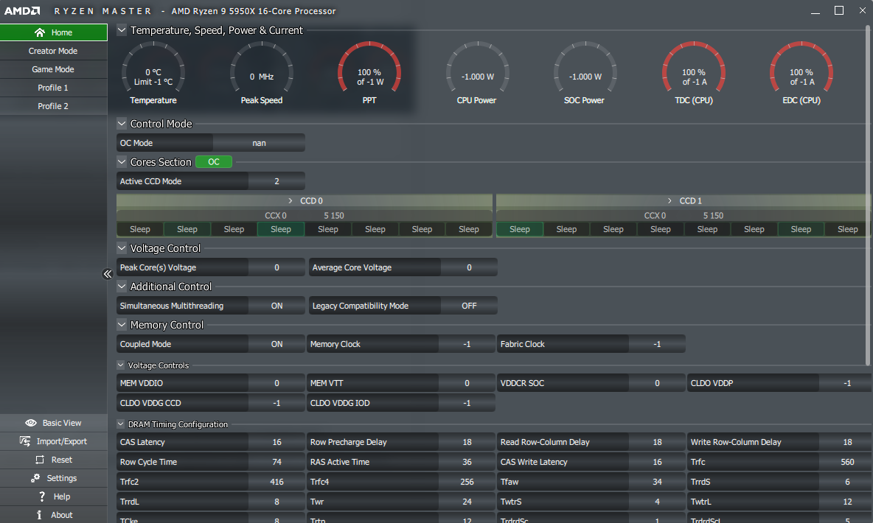The image size is (873, 523).
Task: Click the Peak Core(s) Voltage value
Action: tap(276, 267)
